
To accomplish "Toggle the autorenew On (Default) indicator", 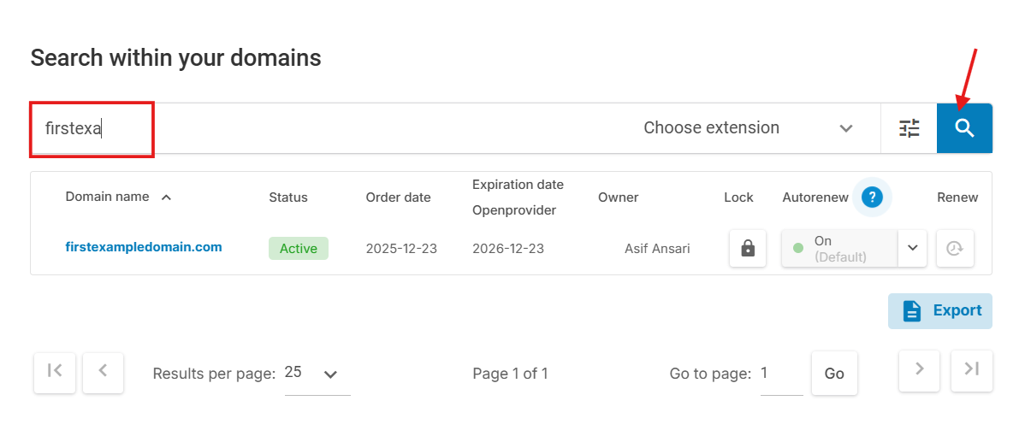I will (840, 248).
